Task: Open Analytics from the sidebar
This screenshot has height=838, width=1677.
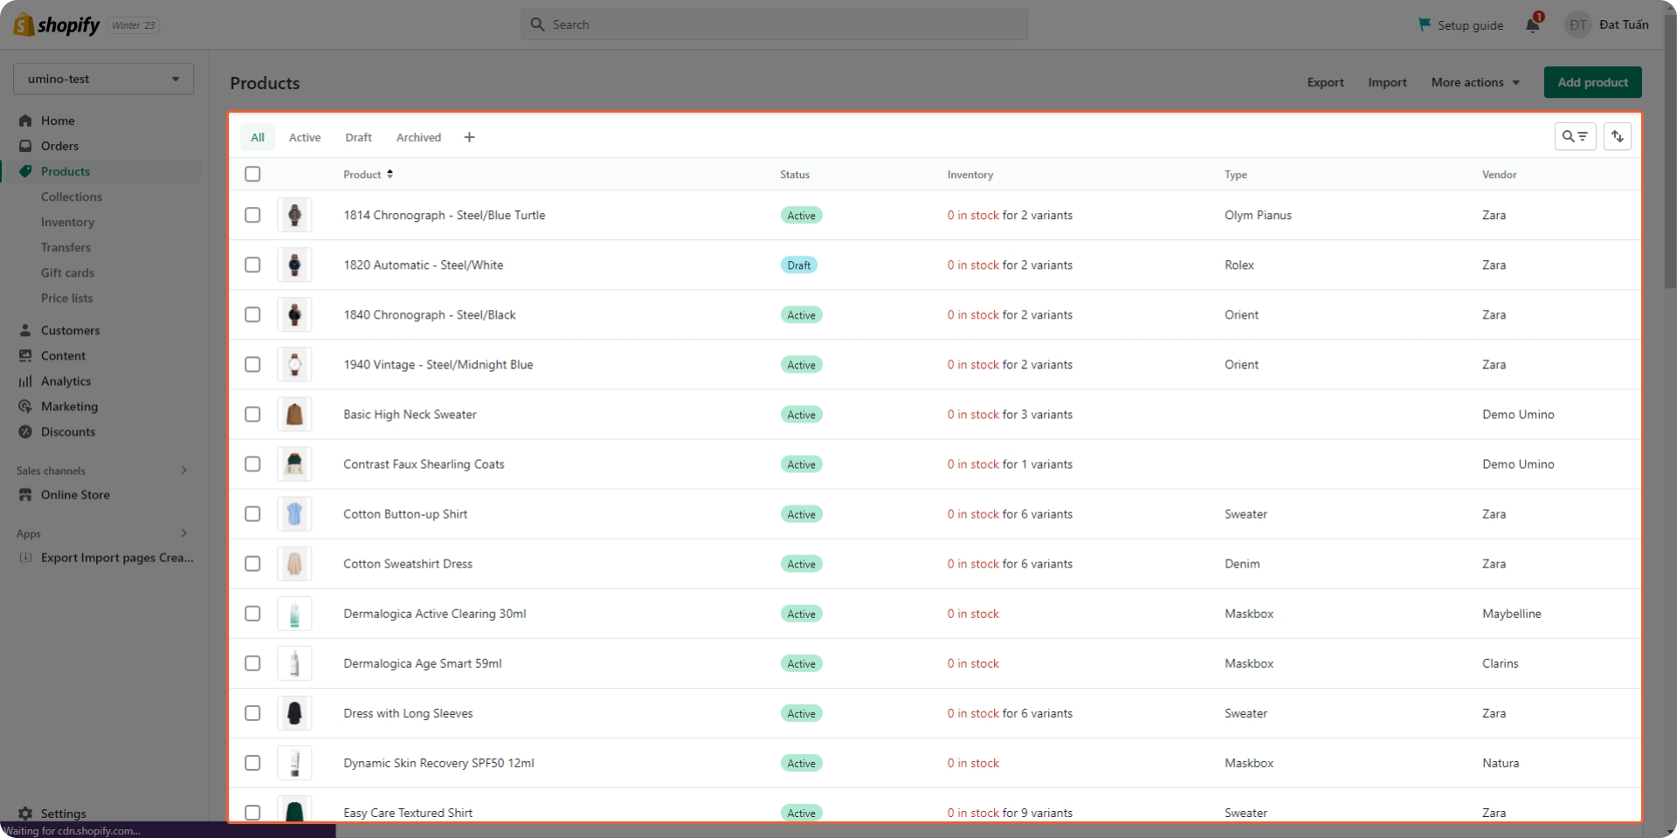Action: (x=66, y=381)
